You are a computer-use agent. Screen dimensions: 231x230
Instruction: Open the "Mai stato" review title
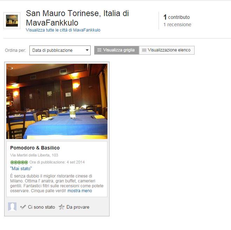coord(21,168)
